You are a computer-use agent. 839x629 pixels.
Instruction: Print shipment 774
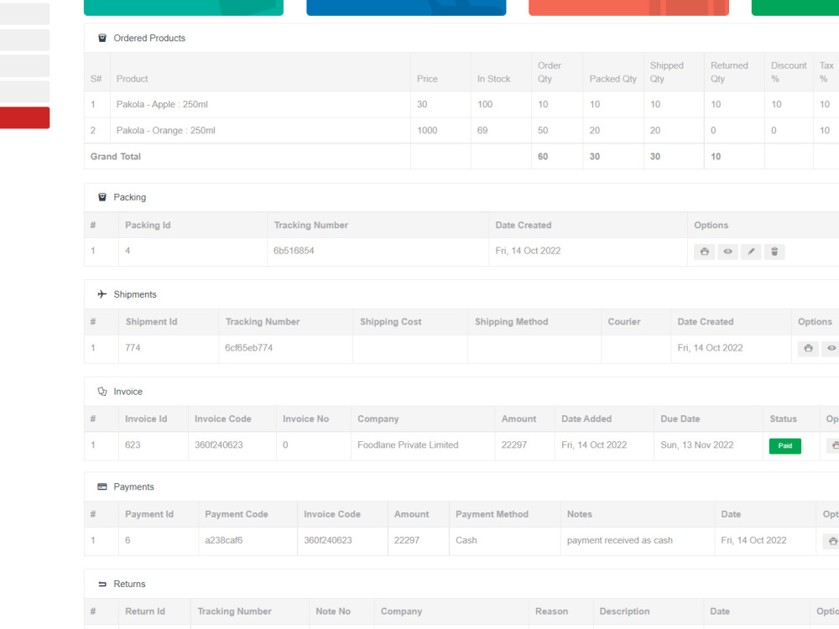pyautogui.click(x=807, y=348)
